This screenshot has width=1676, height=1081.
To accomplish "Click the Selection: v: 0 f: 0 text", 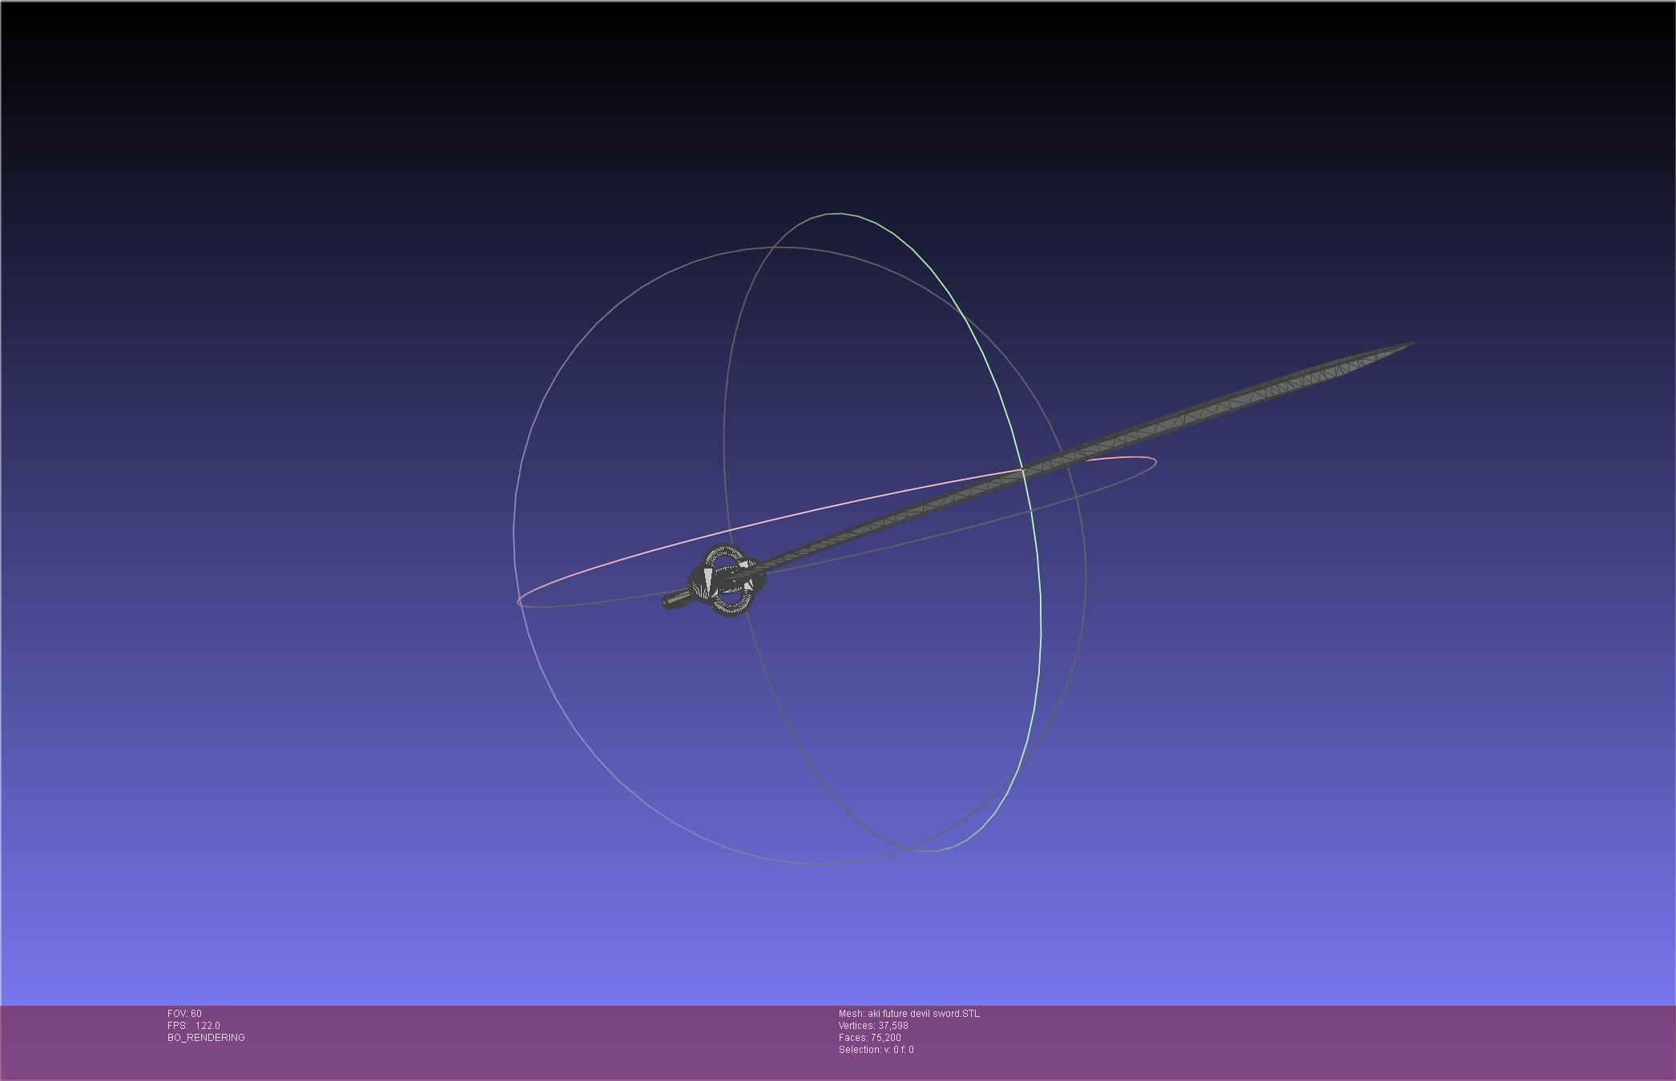I will (876, 1050).
